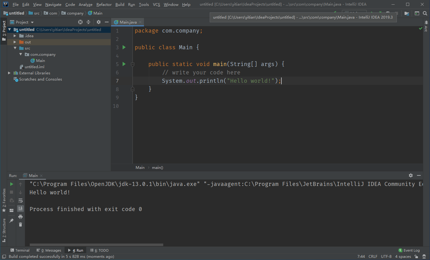
Task: Expand External Libraries node
Action: click(x=9, y=73)
